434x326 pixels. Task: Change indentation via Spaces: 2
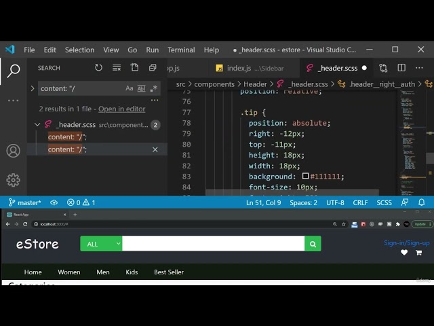click(303, 202)
